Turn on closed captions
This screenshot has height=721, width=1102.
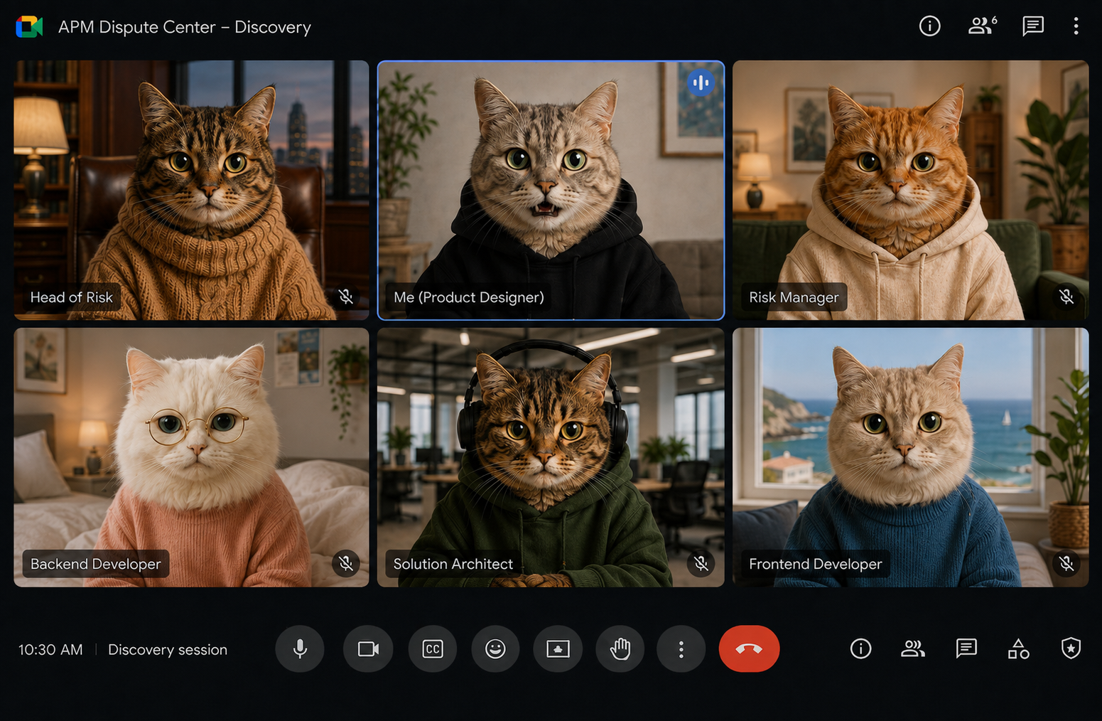click(433, 648)
